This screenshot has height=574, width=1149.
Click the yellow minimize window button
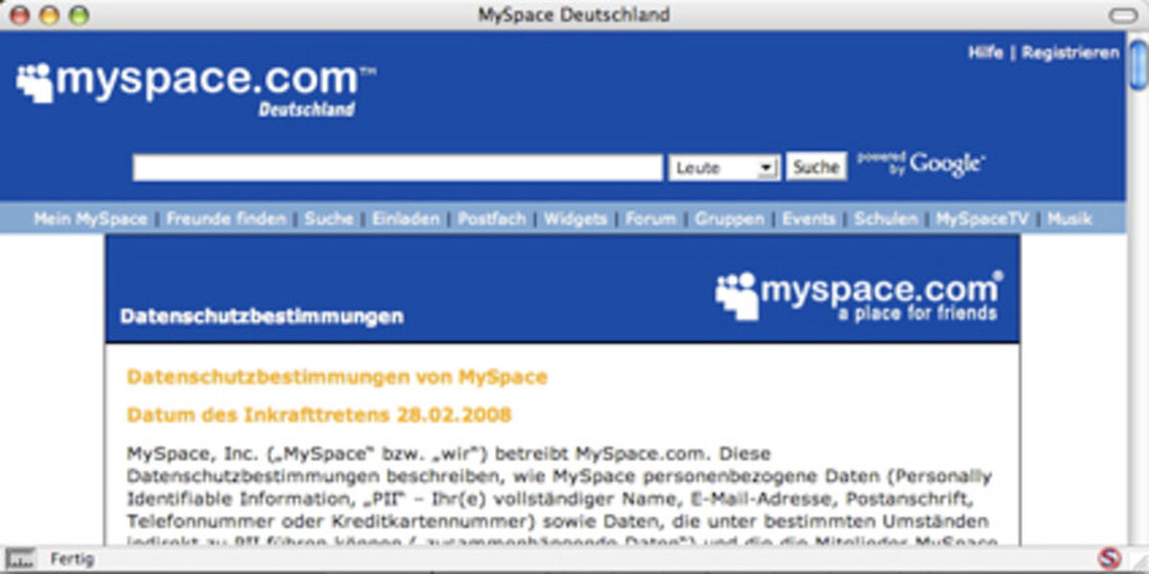click(x=49, y=15)
